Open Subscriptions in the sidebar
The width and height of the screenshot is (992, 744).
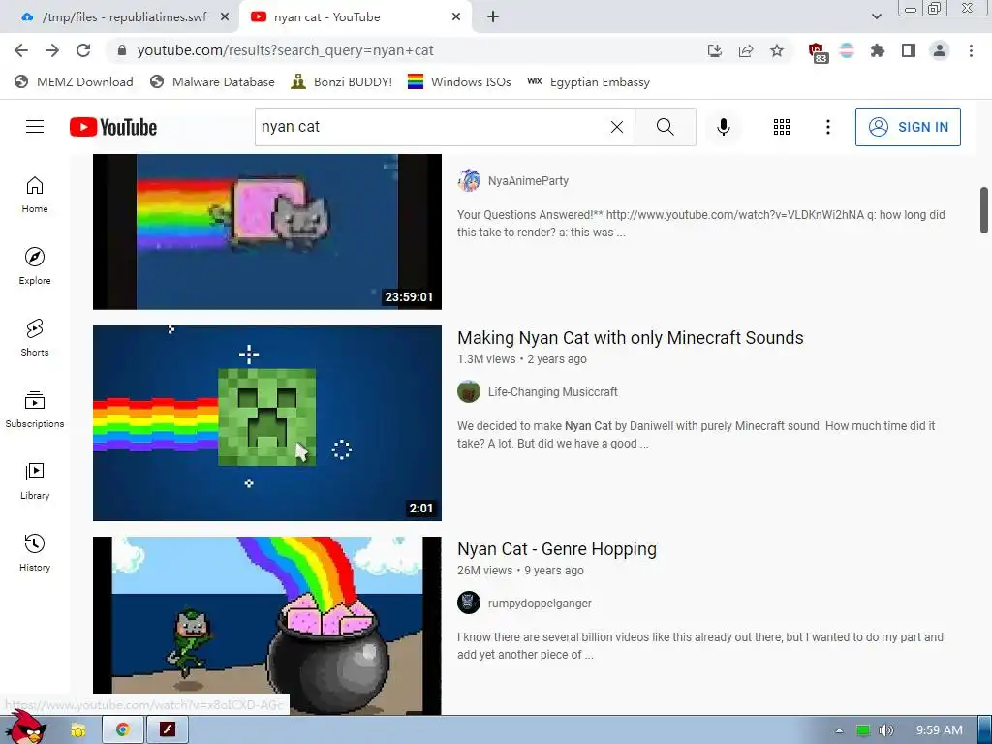pyautogui.click(x=35, y=410)
